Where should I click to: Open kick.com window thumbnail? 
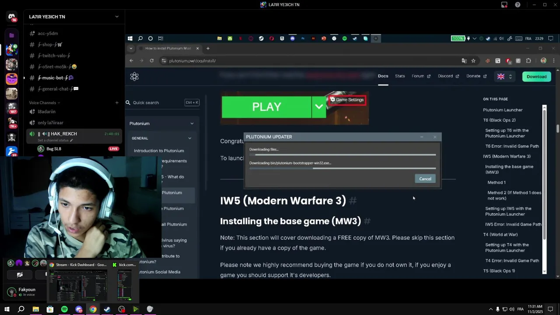click(125, 282)
